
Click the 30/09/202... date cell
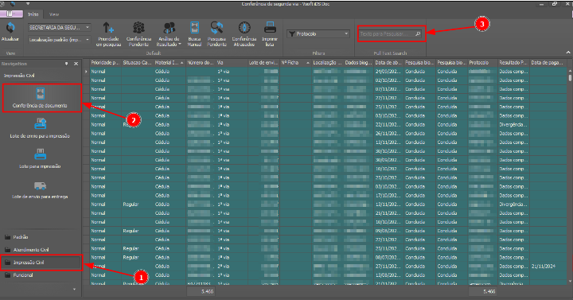pos(388,160)
